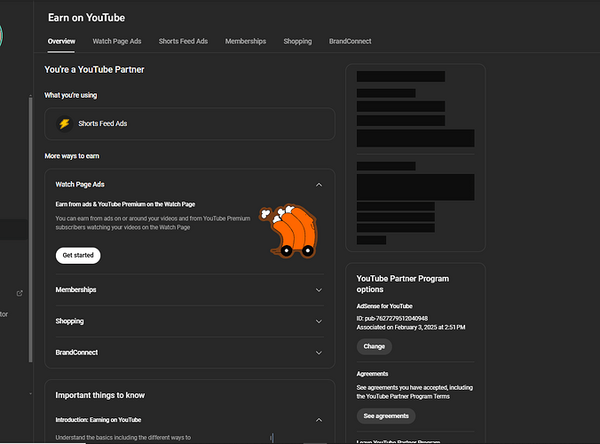
Task: Click the Change AdSense button
Action: (374, 346)
